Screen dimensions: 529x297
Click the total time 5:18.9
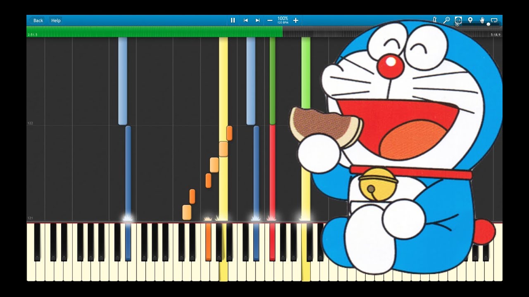click(496, 35)
